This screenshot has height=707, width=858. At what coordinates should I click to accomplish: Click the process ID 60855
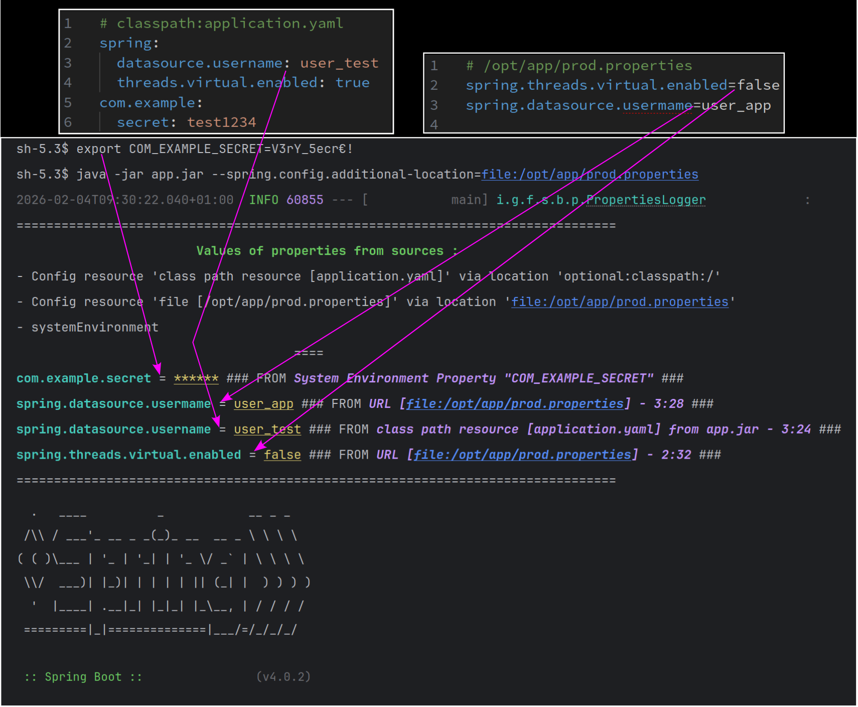pos(305,200)
